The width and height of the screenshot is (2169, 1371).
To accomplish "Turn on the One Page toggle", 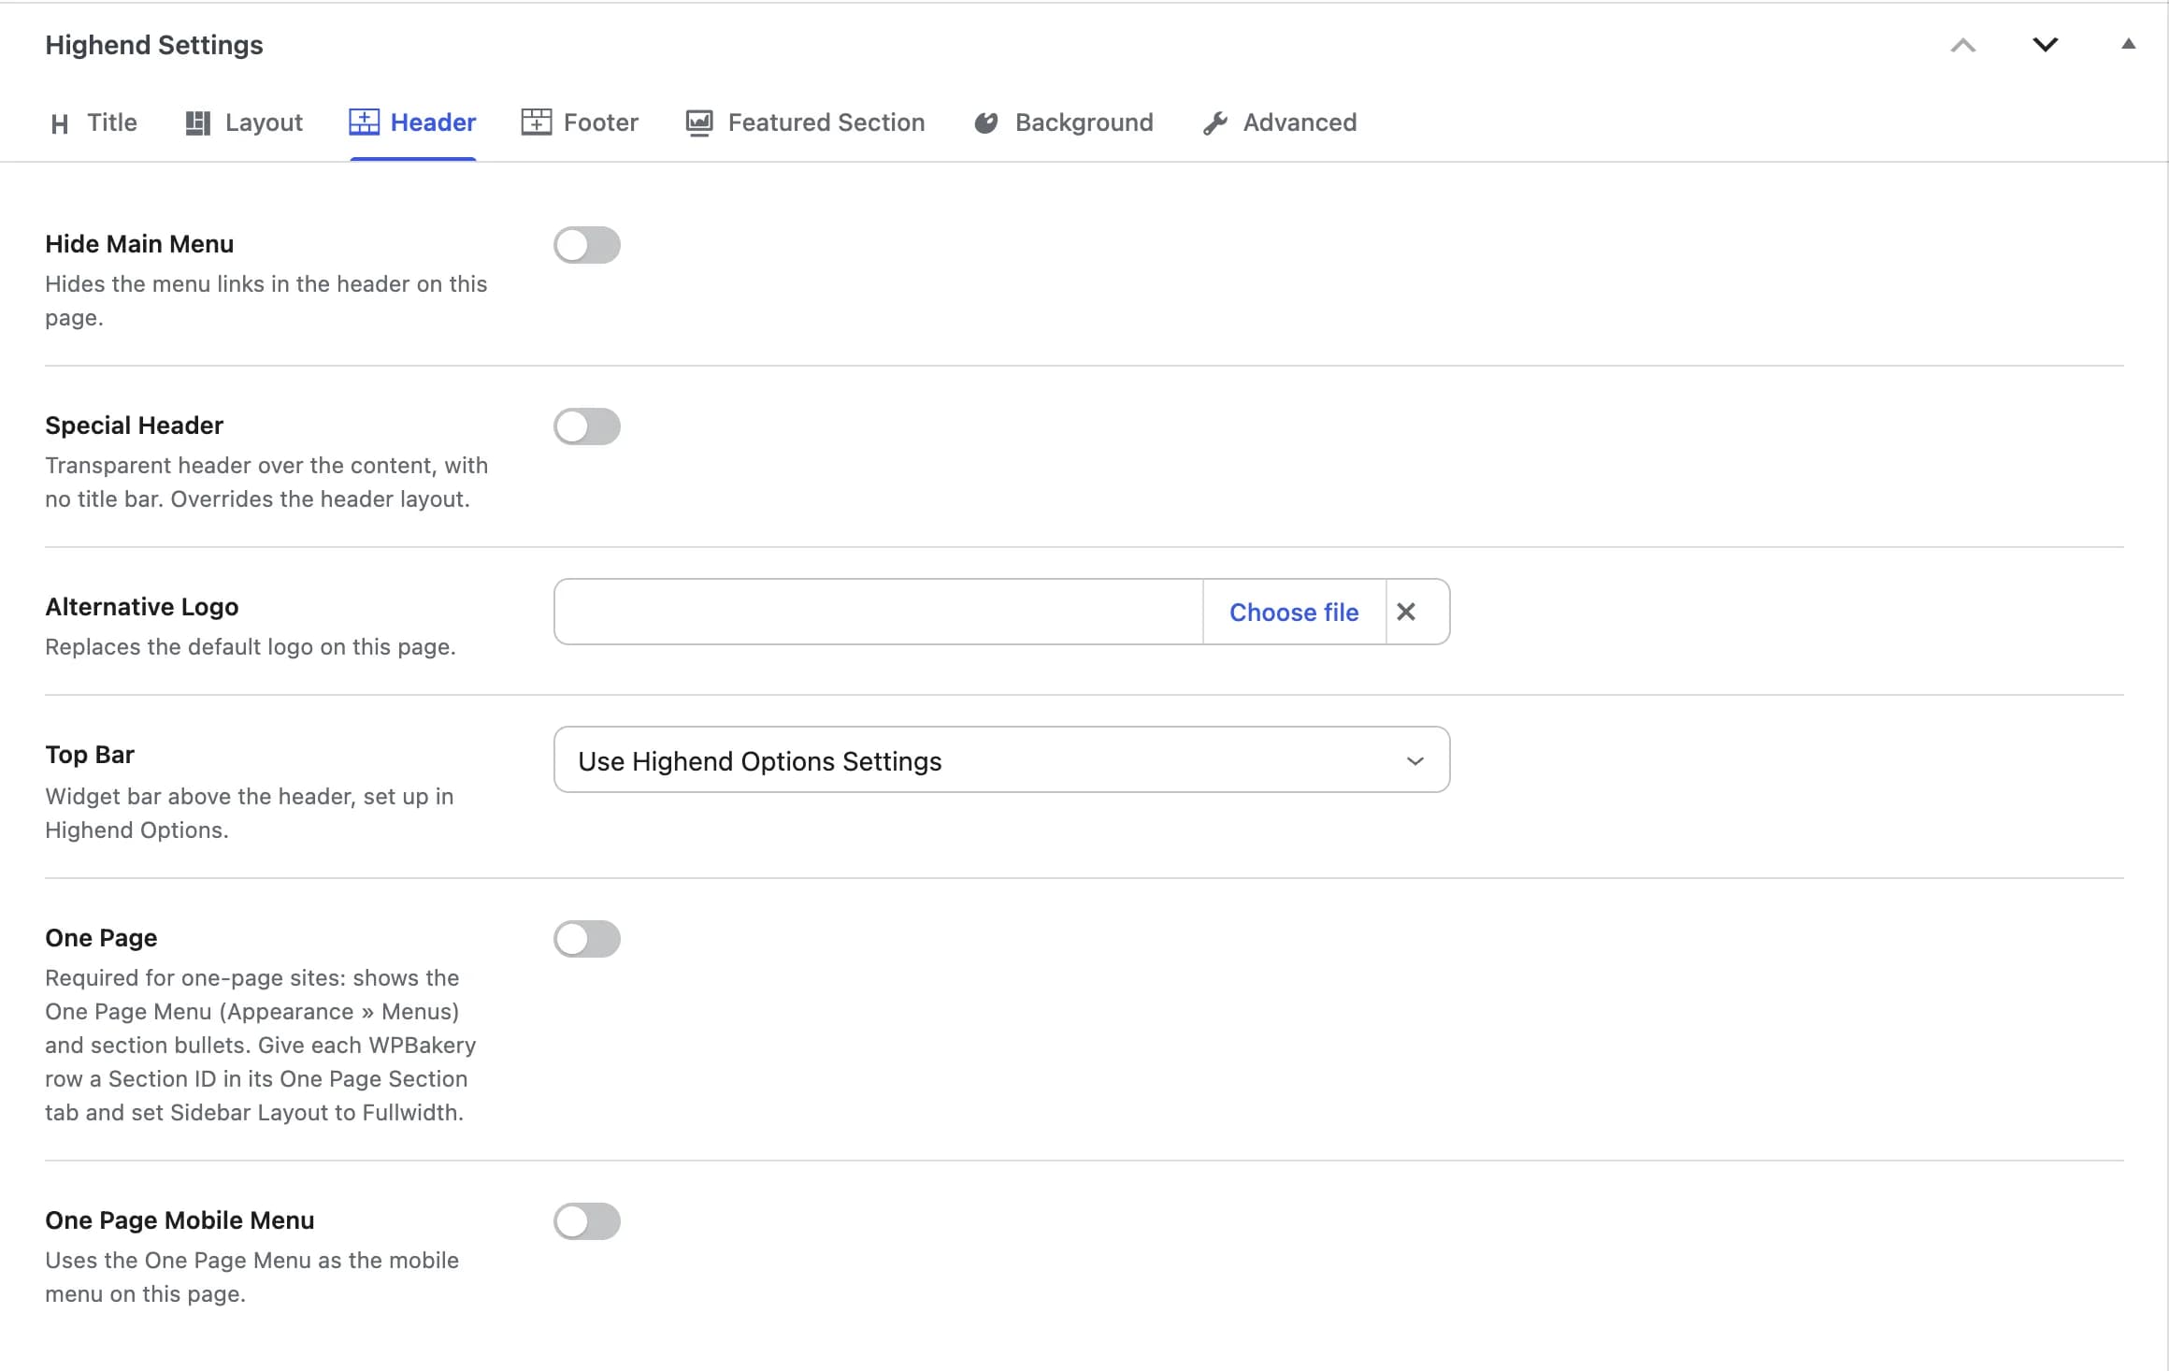I will click(587, 939).
